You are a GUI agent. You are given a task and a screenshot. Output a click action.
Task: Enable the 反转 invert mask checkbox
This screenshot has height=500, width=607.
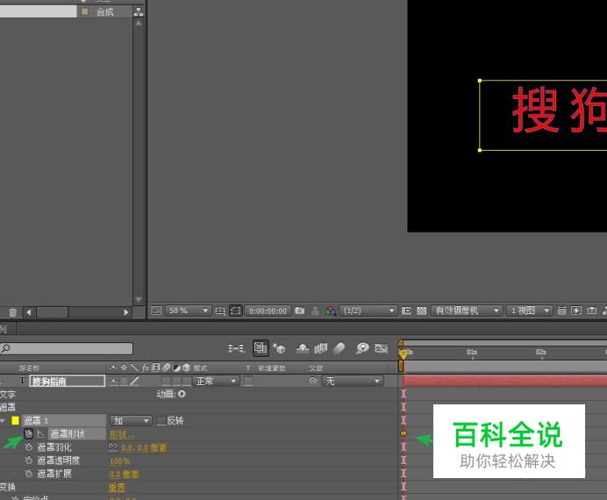(x=161, y=421)
